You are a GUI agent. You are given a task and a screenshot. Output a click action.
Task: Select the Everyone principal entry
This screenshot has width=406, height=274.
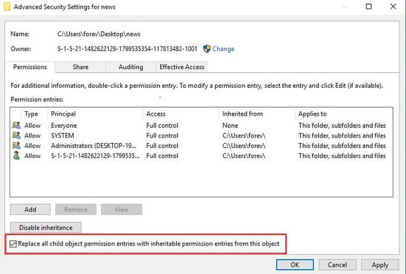[x=64, y=125]
